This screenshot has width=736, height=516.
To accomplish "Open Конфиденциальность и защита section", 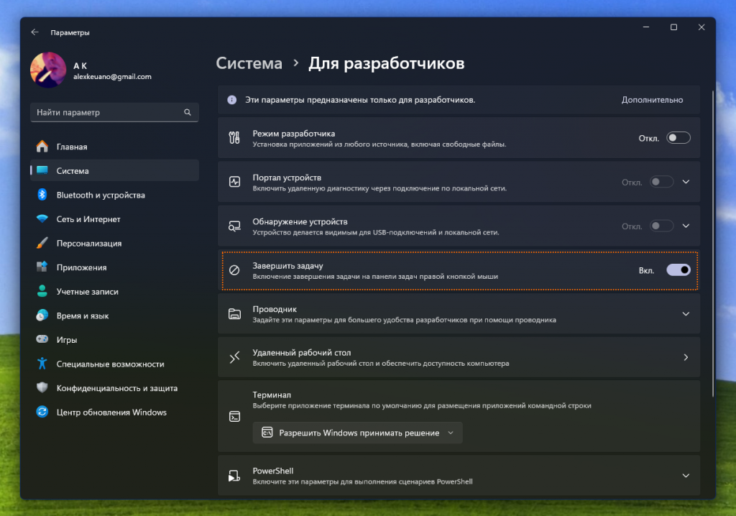I will pos(114,388).
